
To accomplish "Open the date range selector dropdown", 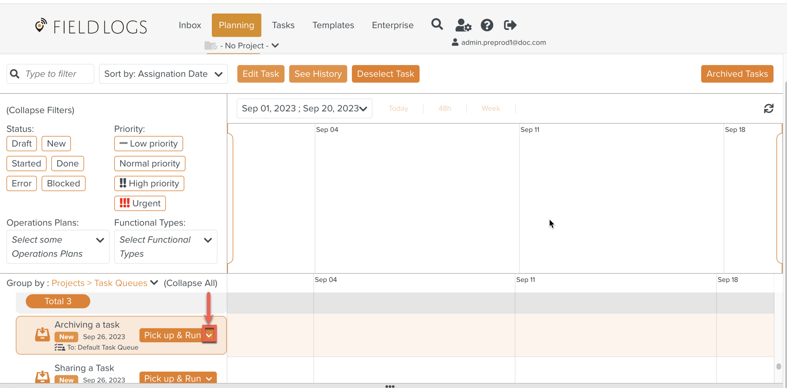I will [x=304, y=109].
